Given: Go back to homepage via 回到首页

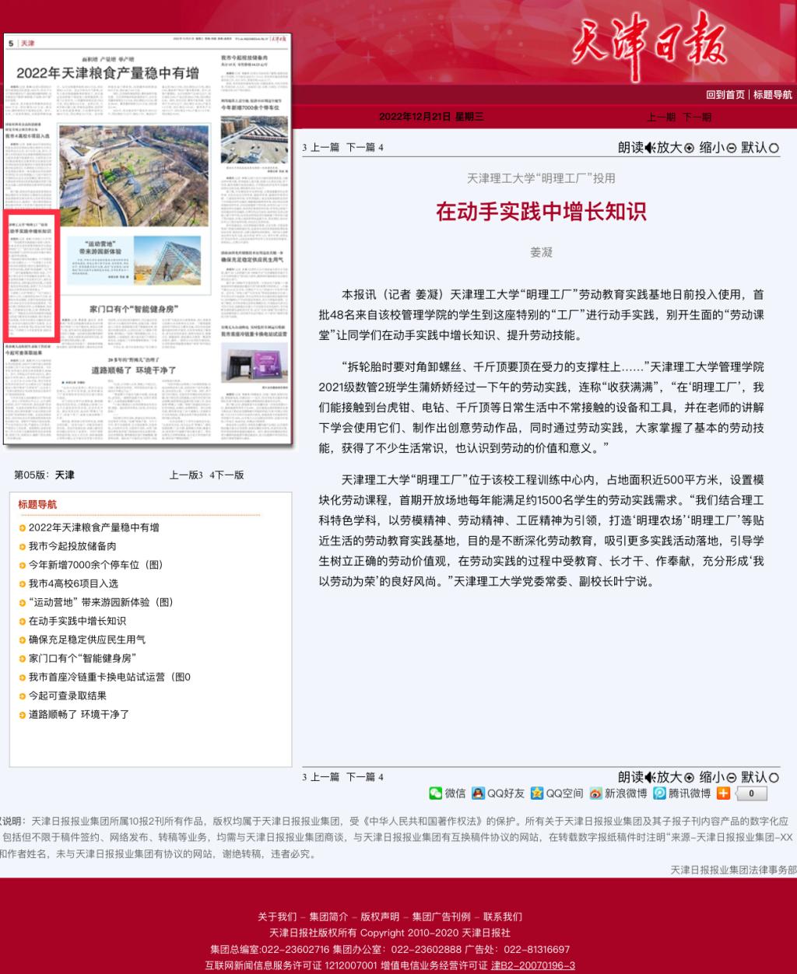Looking at the screenshot, I should pos(725,95).
